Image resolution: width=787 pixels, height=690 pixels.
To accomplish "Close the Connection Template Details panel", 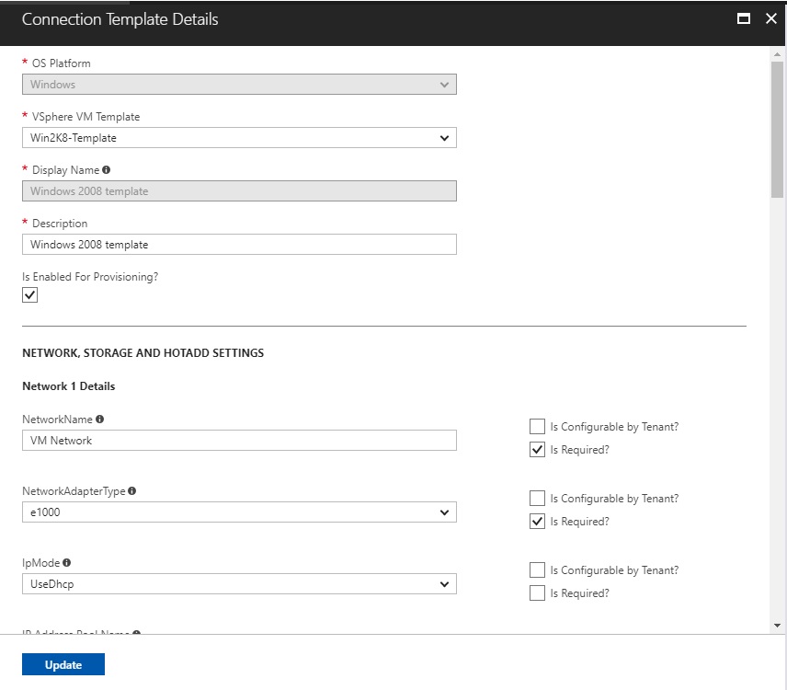I will pos(770,18).
